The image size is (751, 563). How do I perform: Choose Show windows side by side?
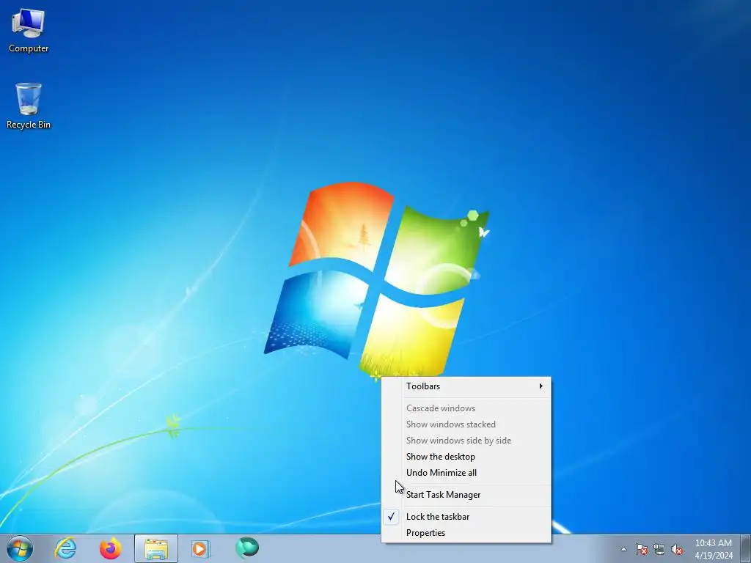tap(466, 441)
